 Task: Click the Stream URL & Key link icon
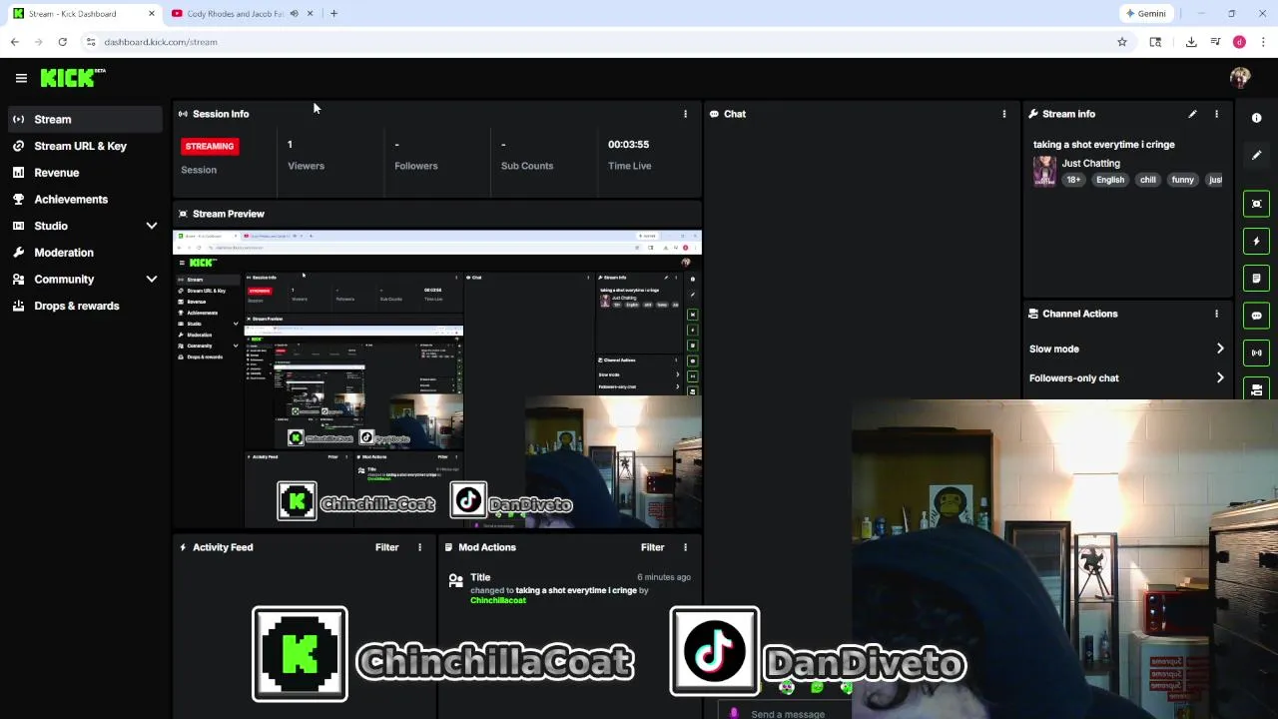pos(18,146)
